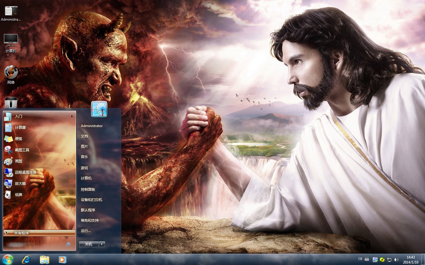Open 控制面板 from the Start menu
The height and width of the screenshot is (265, 425).
[88, 190]
